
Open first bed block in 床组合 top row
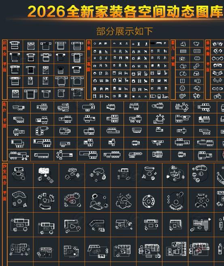(15, 45)
